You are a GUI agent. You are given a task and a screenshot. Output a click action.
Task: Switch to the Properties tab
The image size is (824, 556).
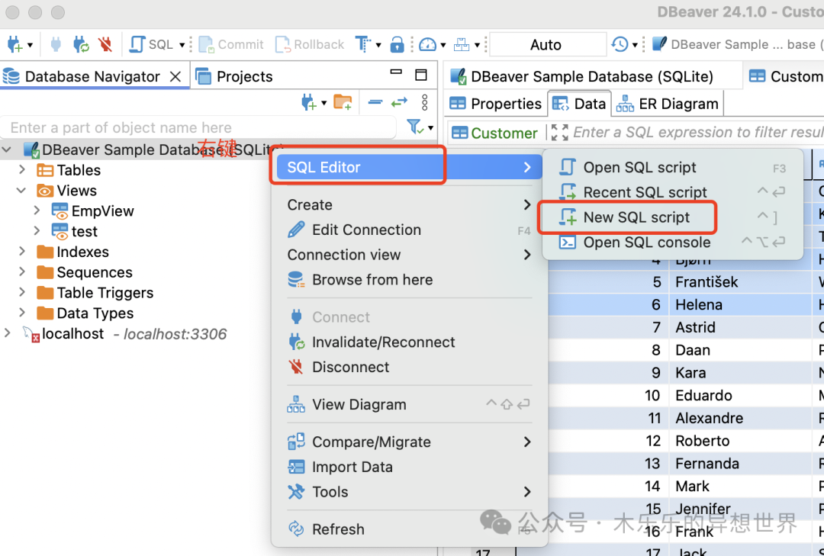496,104
